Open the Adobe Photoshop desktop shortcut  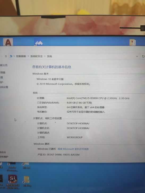pyautogui.click(x=12, y=167)
